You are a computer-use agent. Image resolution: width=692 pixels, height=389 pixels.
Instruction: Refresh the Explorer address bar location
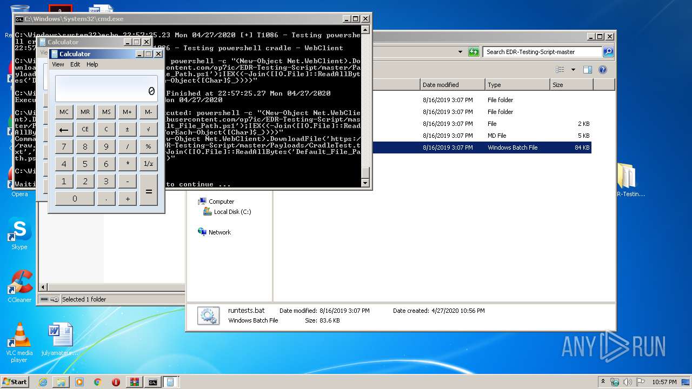[x=474, y=52]
